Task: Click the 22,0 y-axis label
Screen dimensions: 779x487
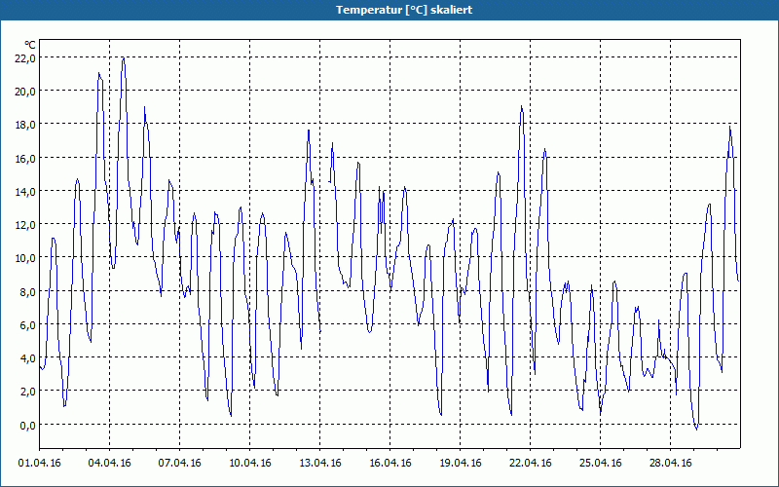Action: pos(25,57)
